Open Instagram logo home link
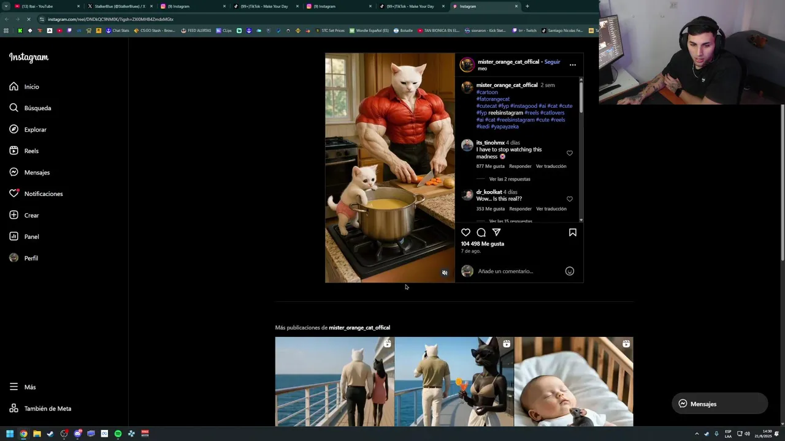Image resolution: width=785 pixels, height=441 pixels. (x=28, y=58)
